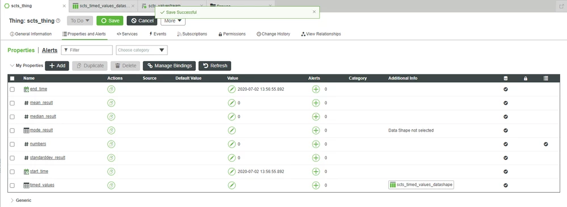Toggle the select-all checkbox in table header
Screen dimensions: 567x207
[x=12, y=78]
